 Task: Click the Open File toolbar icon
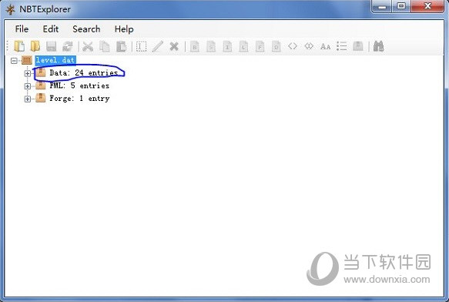point(19,46)
